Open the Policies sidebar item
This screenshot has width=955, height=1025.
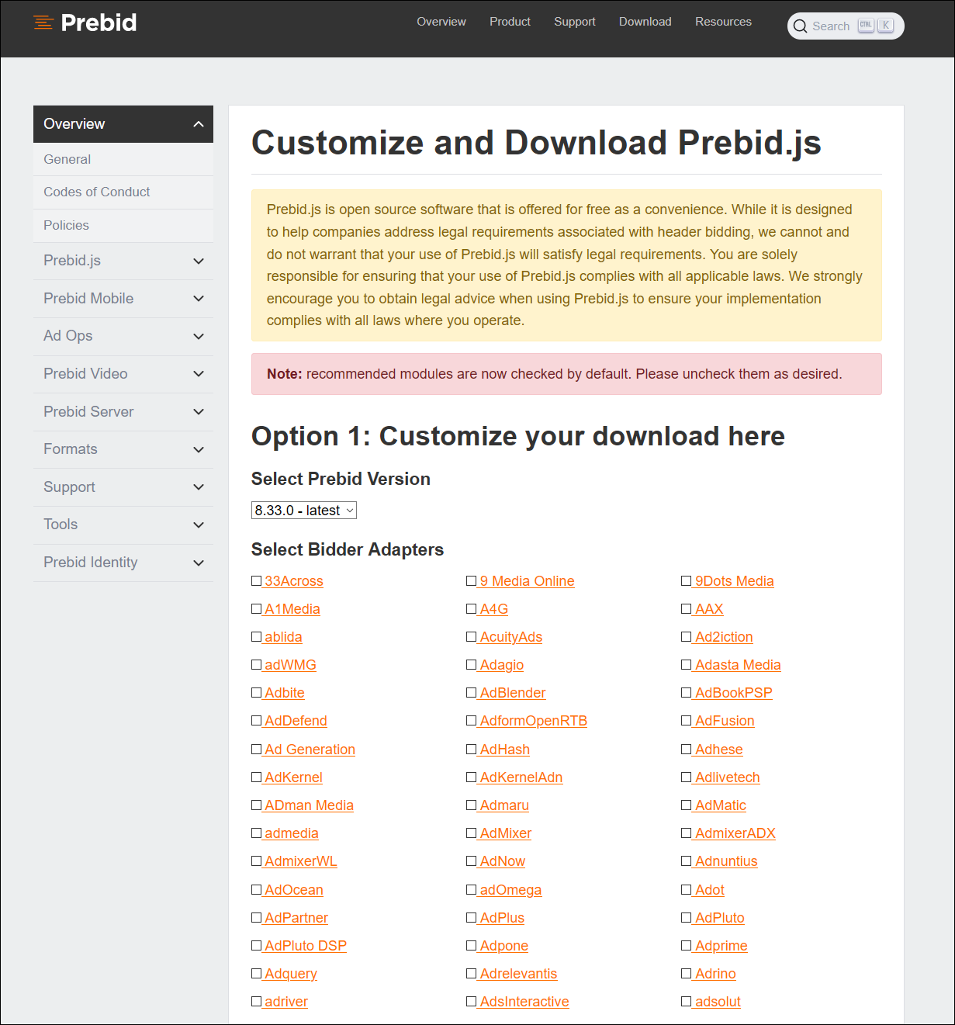pyautogui.click(x=66, y=225)
